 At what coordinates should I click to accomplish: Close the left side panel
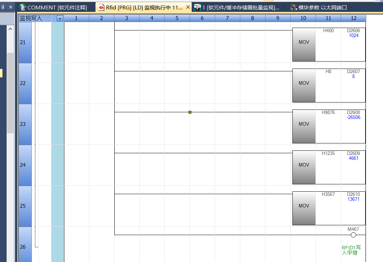point(10,7)
